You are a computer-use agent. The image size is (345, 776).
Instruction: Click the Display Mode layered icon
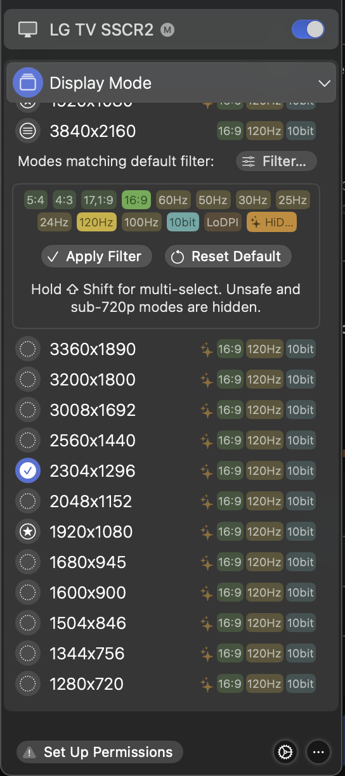(x=28, y=83)
